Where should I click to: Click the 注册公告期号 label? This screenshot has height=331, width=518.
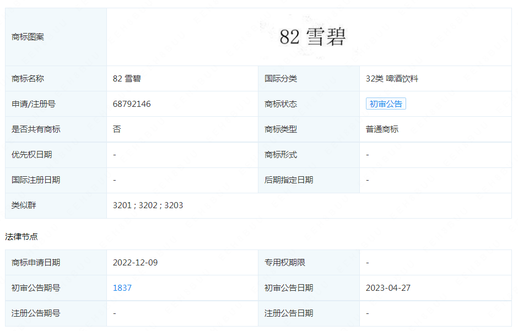pyautogui.click(x=36, y=313)
